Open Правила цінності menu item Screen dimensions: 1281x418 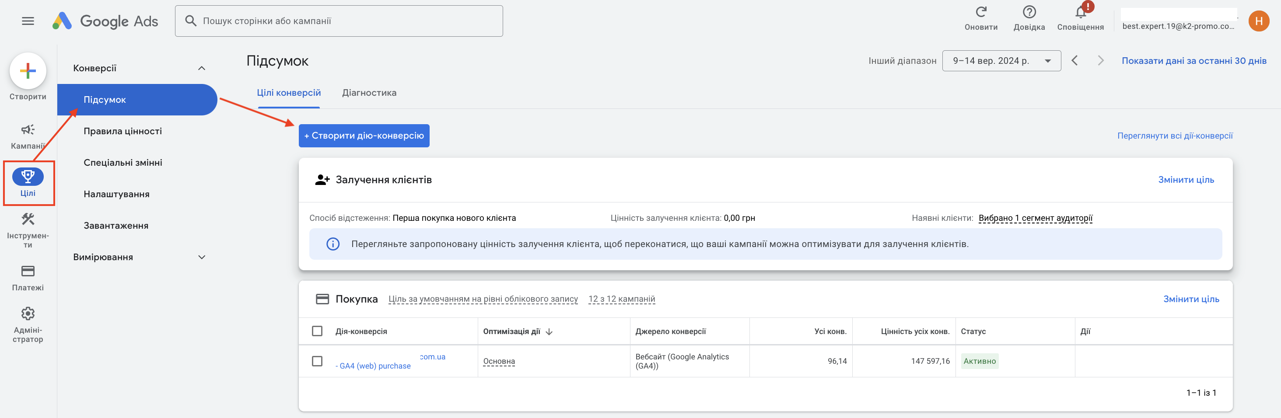pyautogui.click(x=122, y=131)
